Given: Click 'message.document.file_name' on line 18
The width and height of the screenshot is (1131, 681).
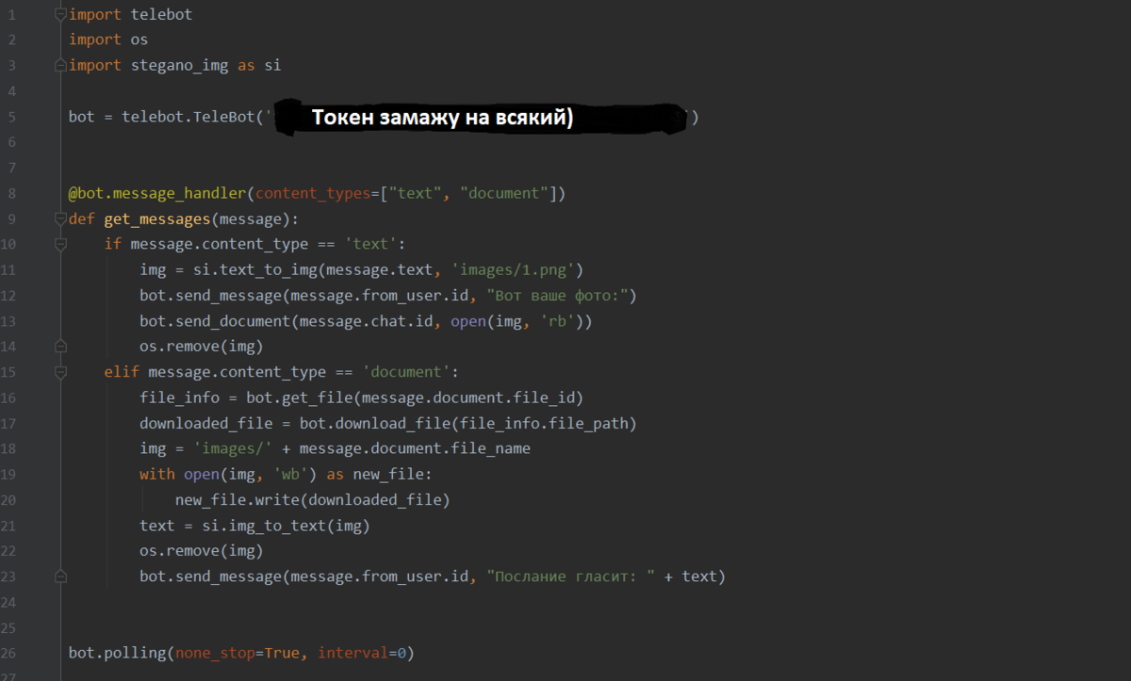Looking at the screenshot, I should pyautogui.click(x=415, y=447).
